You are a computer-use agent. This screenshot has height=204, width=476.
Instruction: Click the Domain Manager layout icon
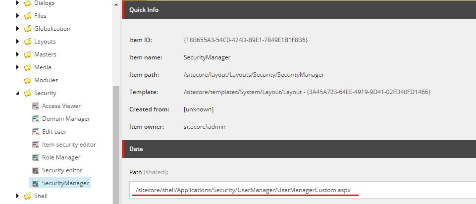[x=36, y=119]
